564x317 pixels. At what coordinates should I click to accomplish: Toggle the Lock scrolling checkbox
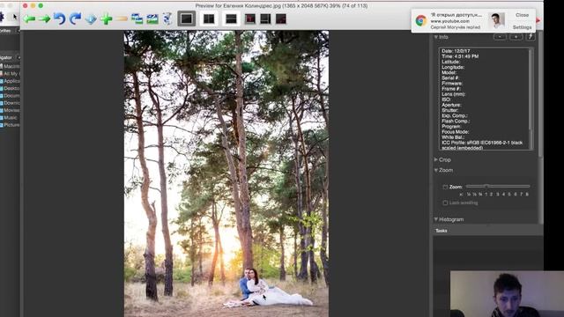pos(445,203)
